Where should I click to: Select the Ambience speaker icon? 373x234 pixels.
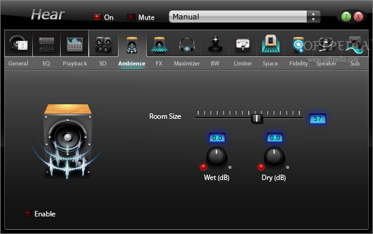tap(132, 45)
